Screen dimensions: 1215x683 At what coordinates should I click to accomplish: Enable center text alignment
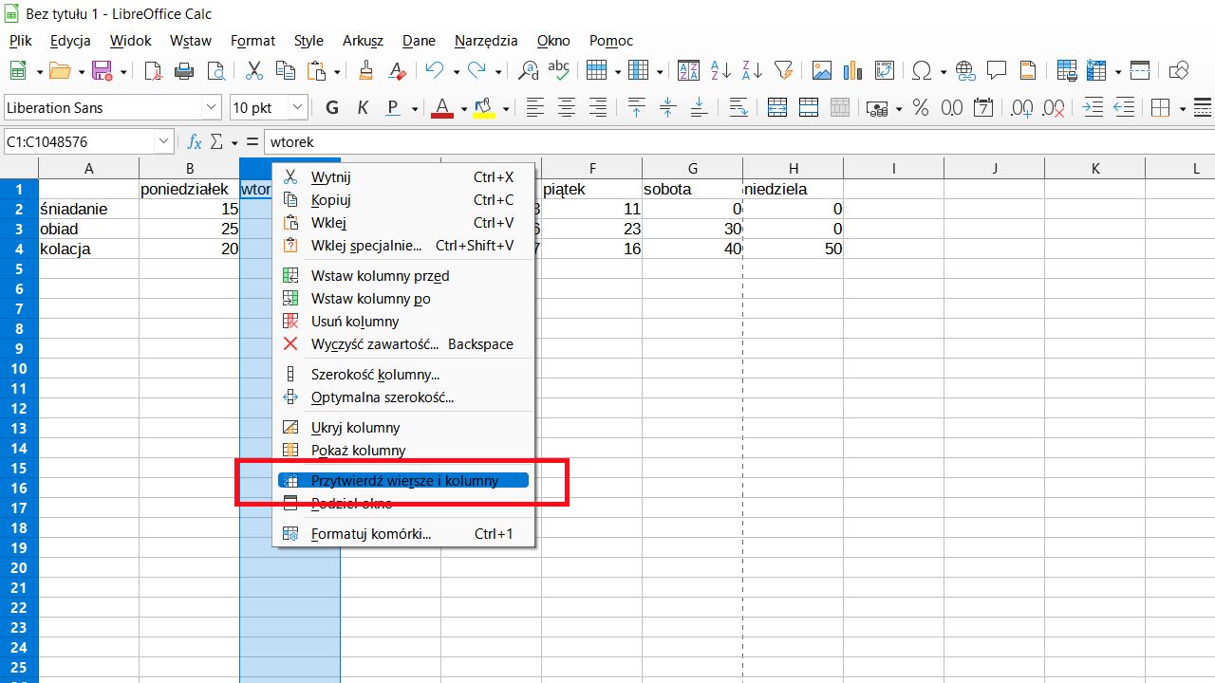click(x=567, y=107)
